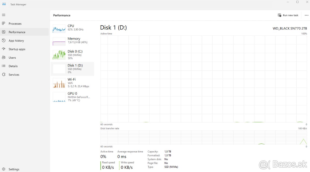Click the Average response time 0 ms value

[122, 157]
